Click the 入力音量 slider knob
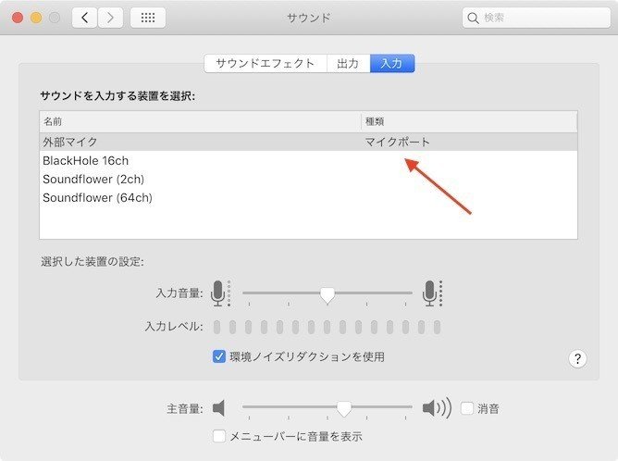Viewport: 618px width, 461px height. pos(328,295)
